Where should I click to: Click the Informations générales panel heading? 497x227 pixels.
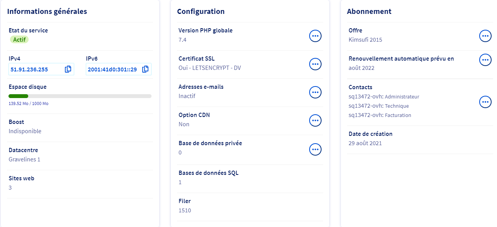click(x=47, y=12)
